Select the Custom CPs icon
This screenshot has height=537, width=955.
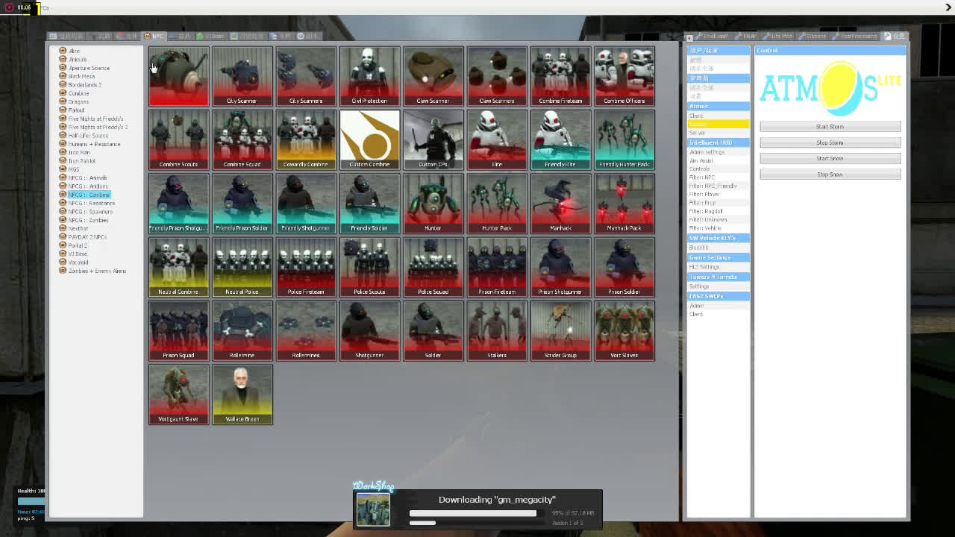click(433, 139)
